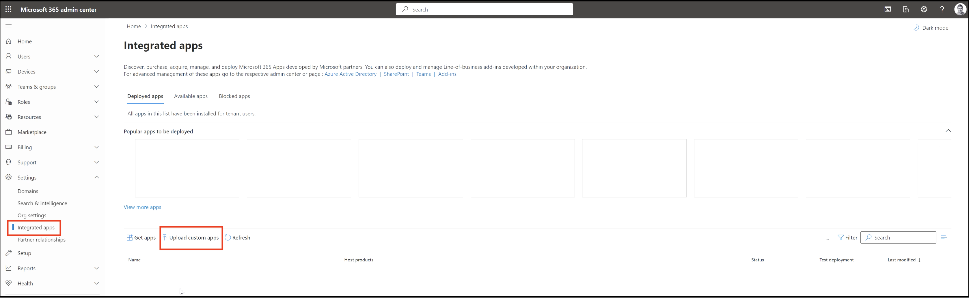Click Upload custom apps button
This screenshot has width=969, height=298.
click(191, 237)
